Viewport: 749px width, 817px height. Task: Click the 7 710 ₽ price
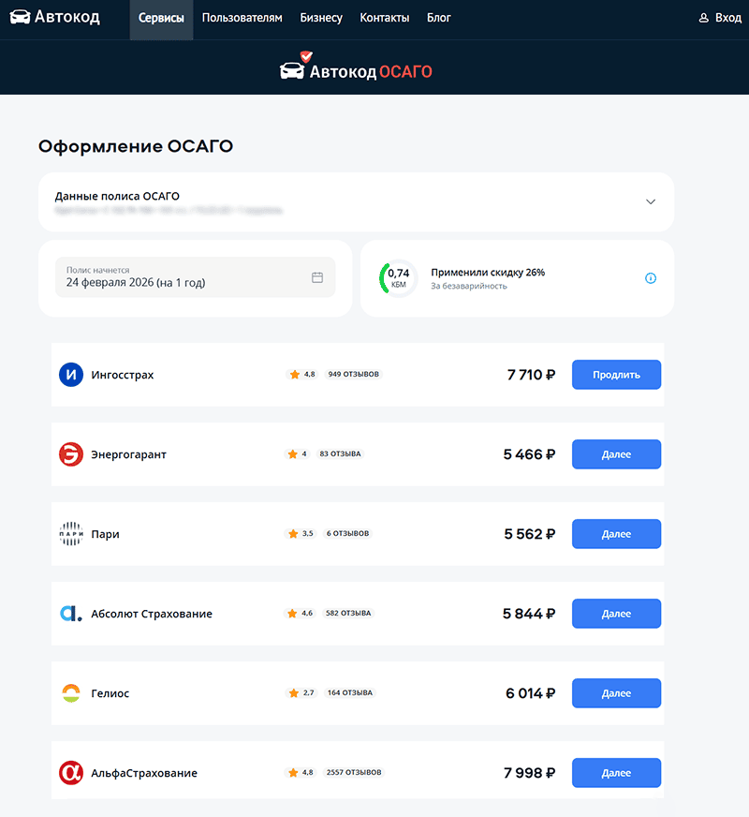click(532, 375)
